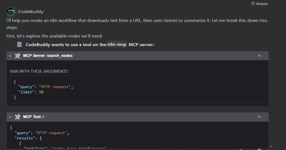The width and height of the screenshot is (286, 150).
Task: Click the Restore button label
Action: (262, 4)
